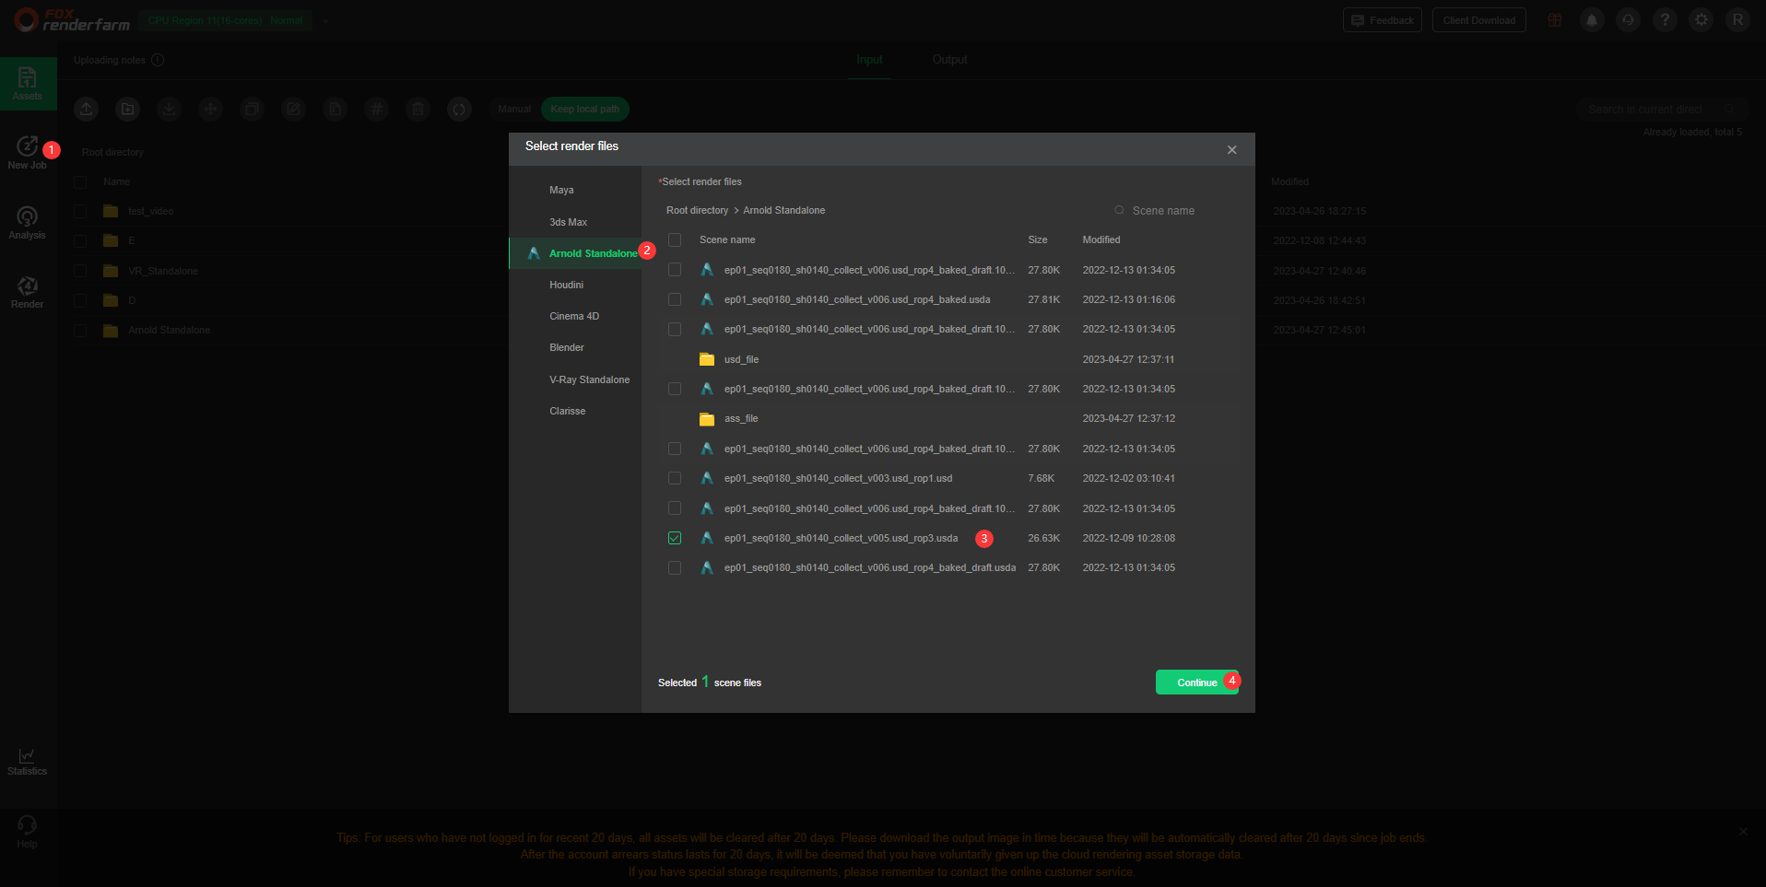This screenshot has height=887, width=1766.
Task: Open Help in the sidebar
Action: pos(27,831)
